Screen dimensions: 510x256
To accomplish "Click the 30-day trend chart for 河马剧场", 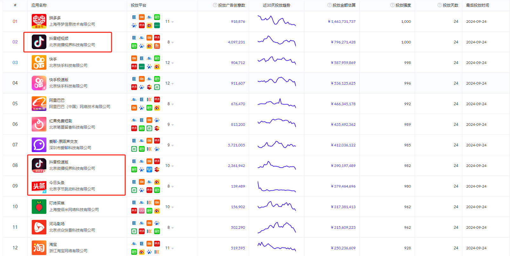I will click(x=276, y=227).
